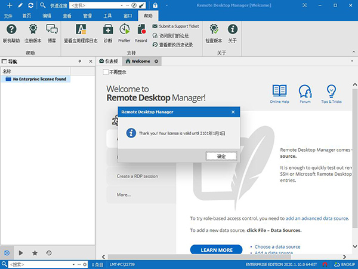Click the status bar search magnifier icon
The image size is (358, 269).
pyautogui.click(x=4, y=264)
